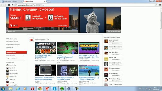
Task: Open the MrXxxbananaxxx profile link
Action: click(x=12, y=39)
